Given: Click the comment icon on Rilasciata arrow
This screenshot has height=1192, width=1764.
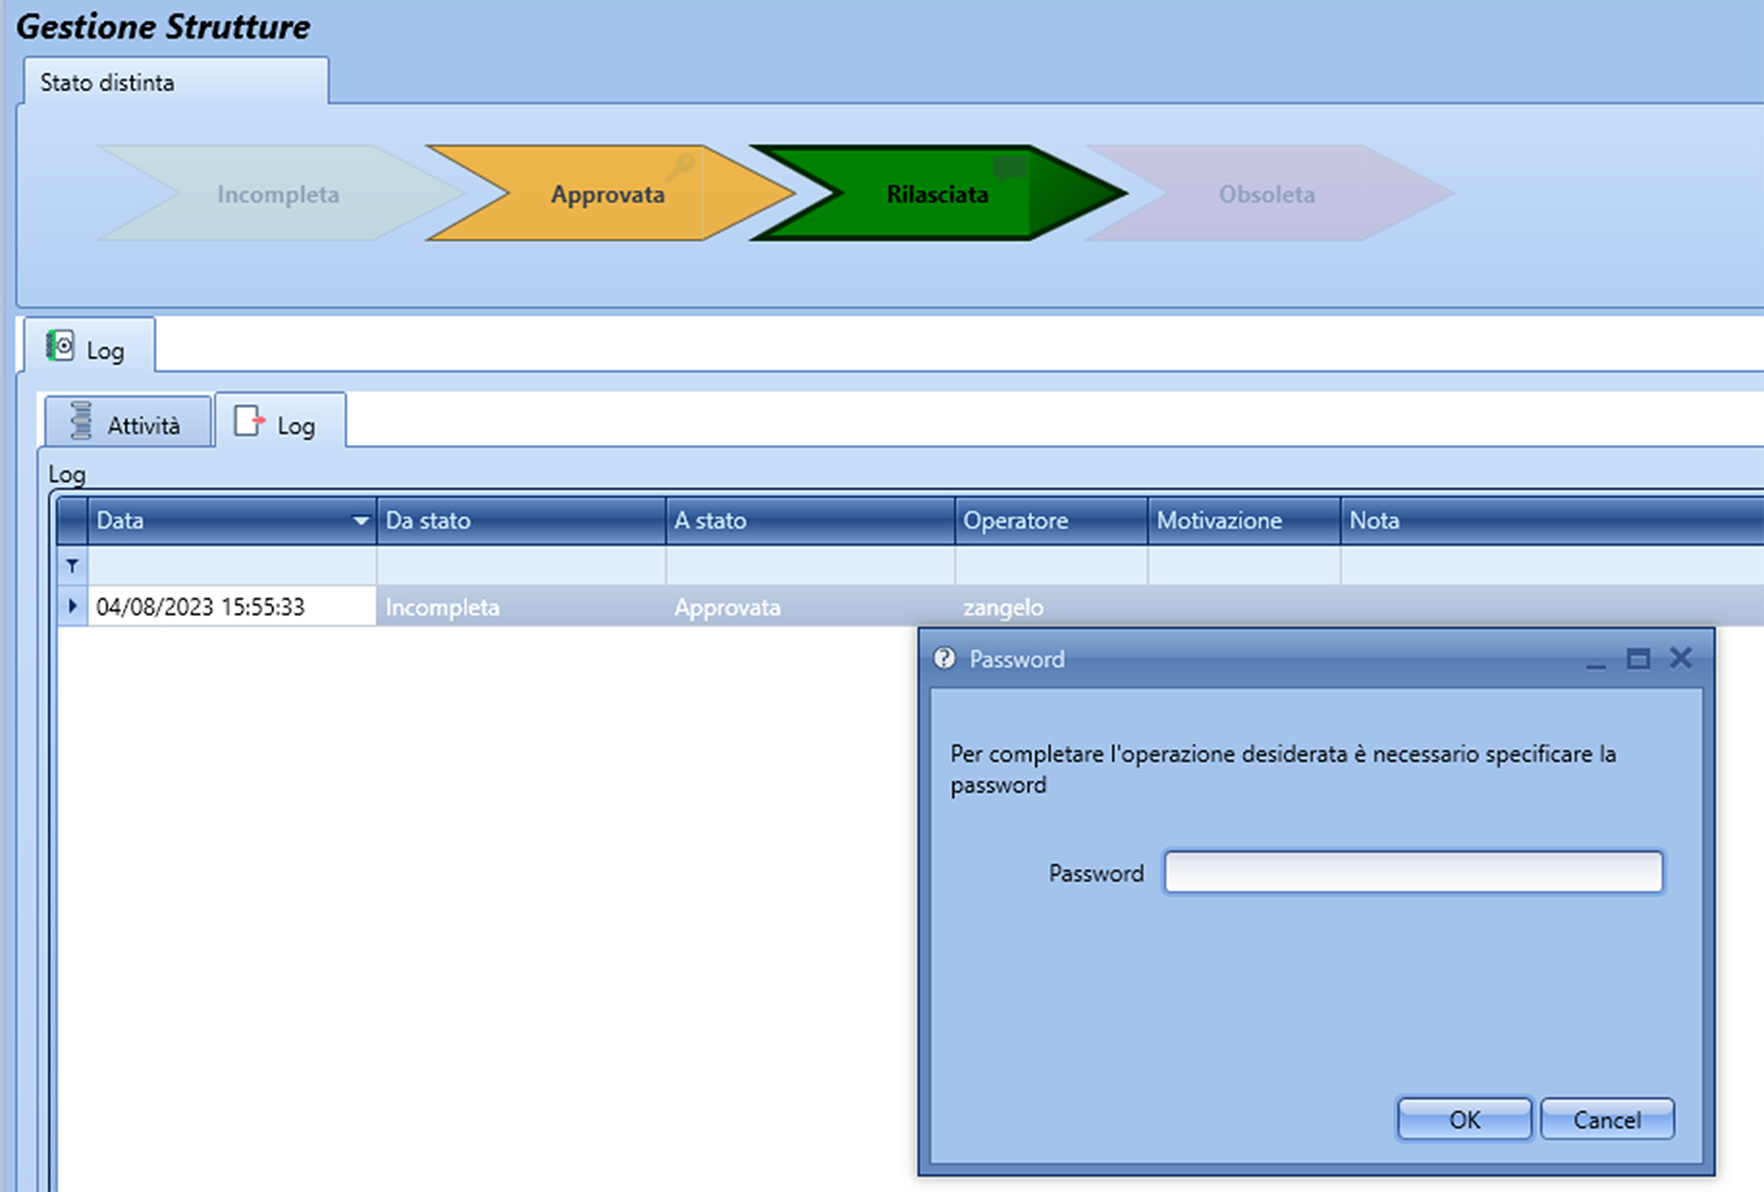Looking at the screenshot, I should [x=1010, y=168].
